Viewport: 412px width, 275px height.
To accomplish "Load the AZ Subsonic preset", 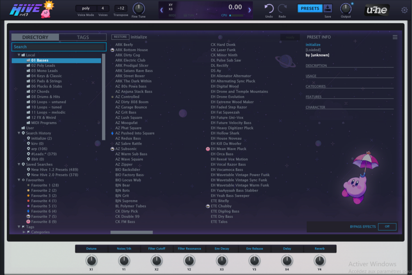I will (126, 149).
